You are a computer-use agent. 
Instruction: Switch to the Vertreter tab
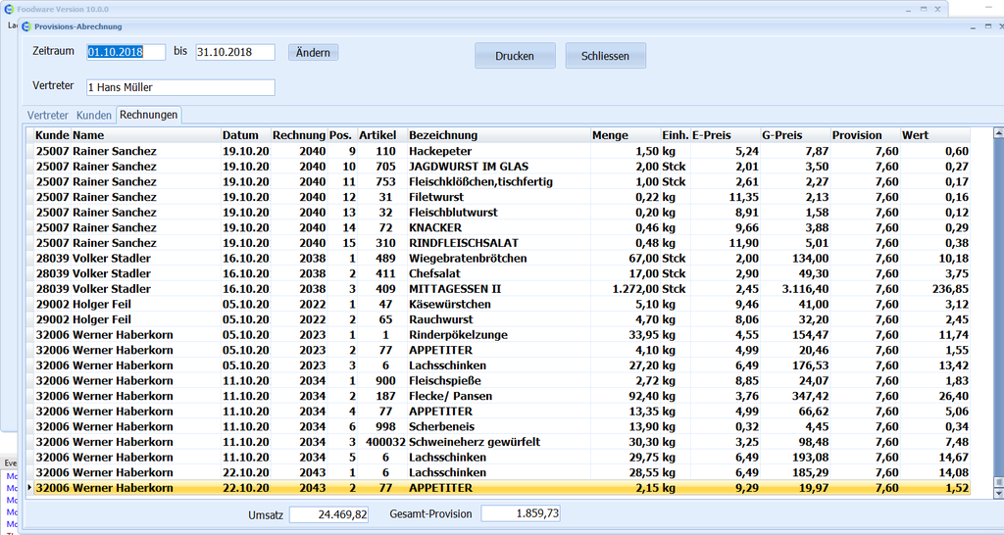(x=48, y=116)
